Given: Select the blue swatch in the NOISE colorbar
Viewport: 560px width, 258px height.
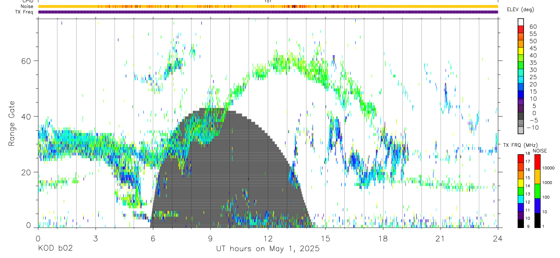Looking at the screenshot, I should [x=537, y=205].
